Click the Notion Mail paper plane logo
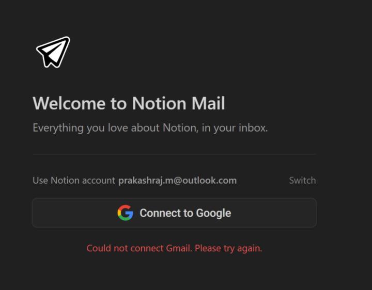372x290 pixels. pos(53,52)
